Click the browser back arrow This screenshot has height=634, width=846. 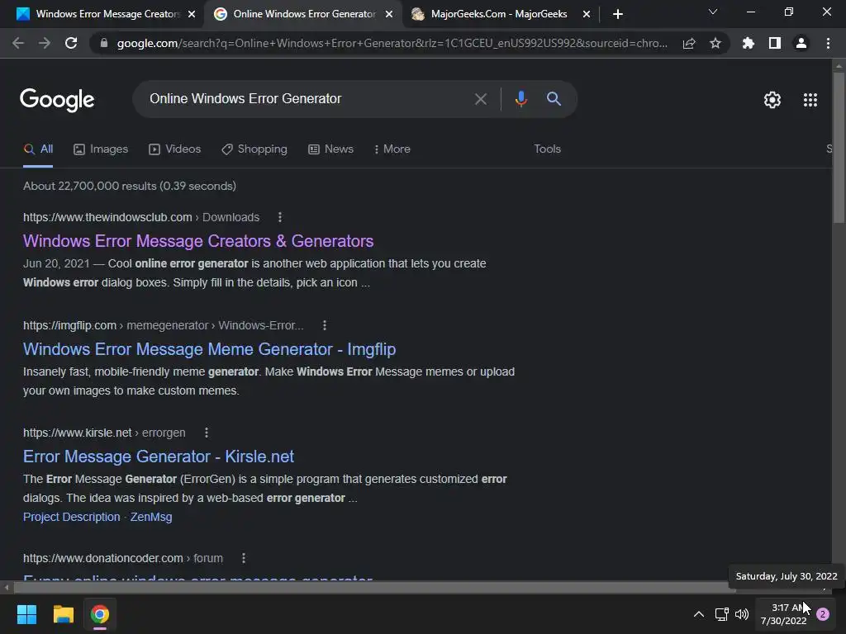tap(18, 43)
